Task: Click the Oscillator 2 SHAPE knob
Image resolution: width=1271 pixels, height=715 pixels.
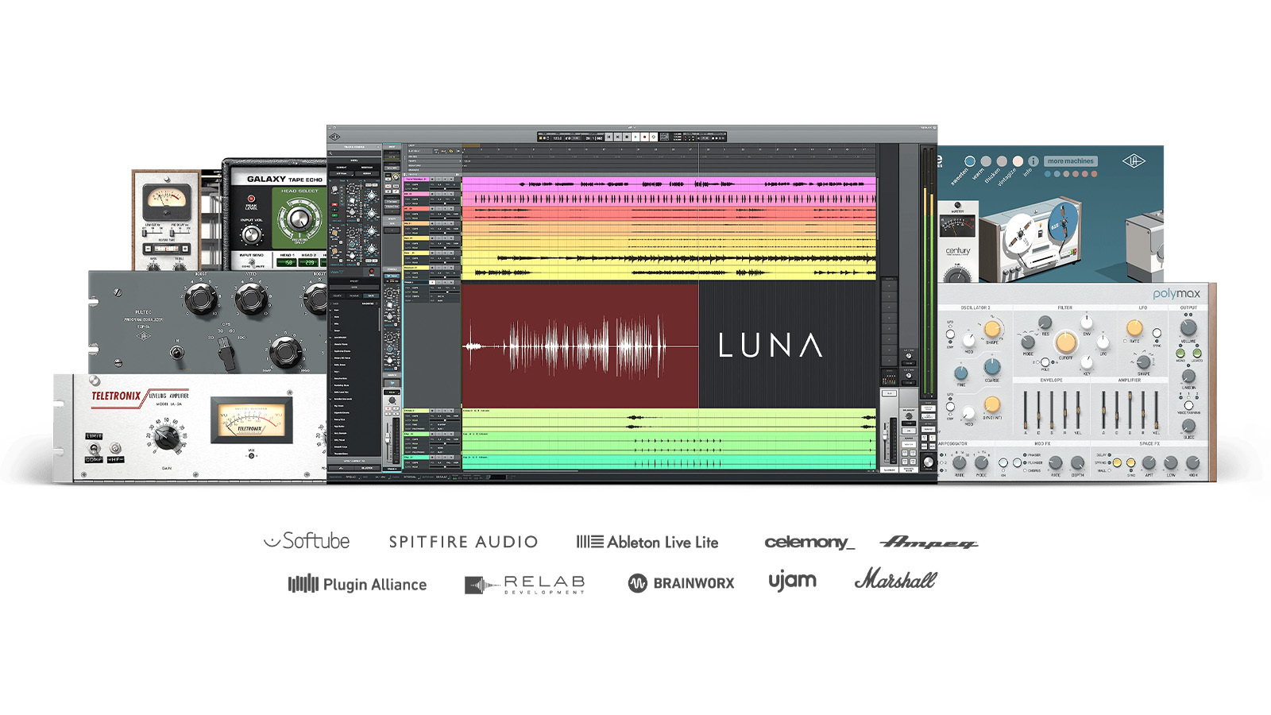Action: pos(992,329)
